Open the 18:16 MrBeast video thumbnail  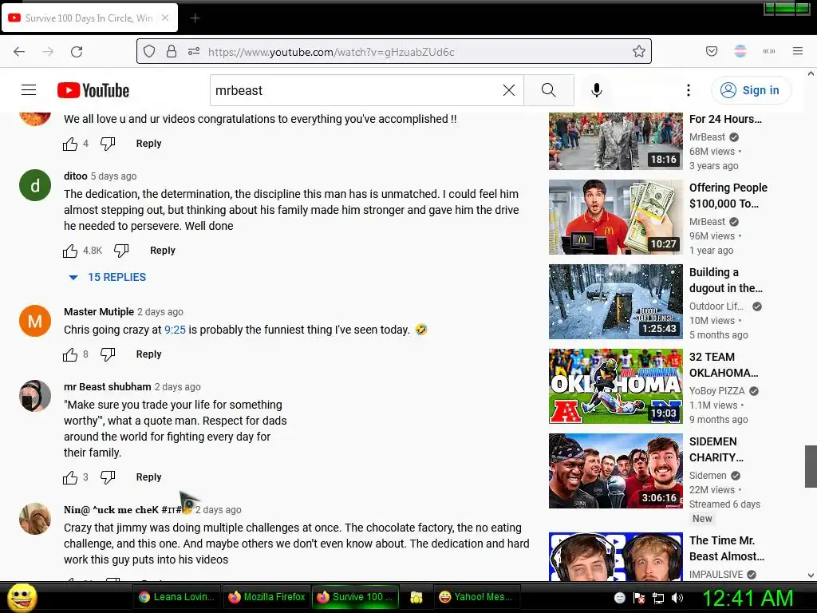[615, 141]
